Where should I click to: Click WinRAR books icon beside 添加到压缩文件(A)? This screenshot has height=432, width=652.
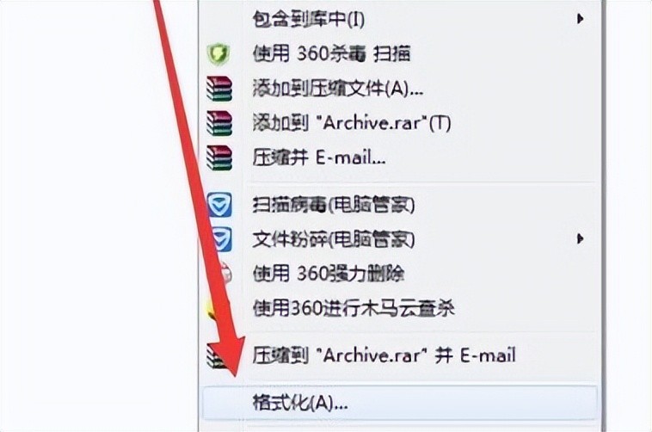(219, 89)
